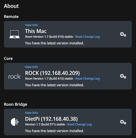136x138 pixels.
Task: Select the DietPi (192.168.40.38) title
Action: [51, 119]
